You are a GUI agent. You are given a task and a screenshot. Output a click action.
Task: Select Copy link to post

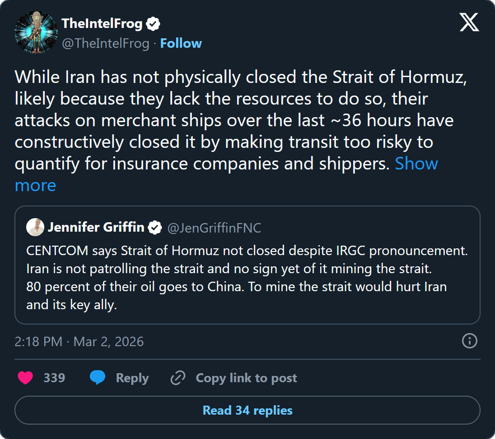tap(246, 378)
